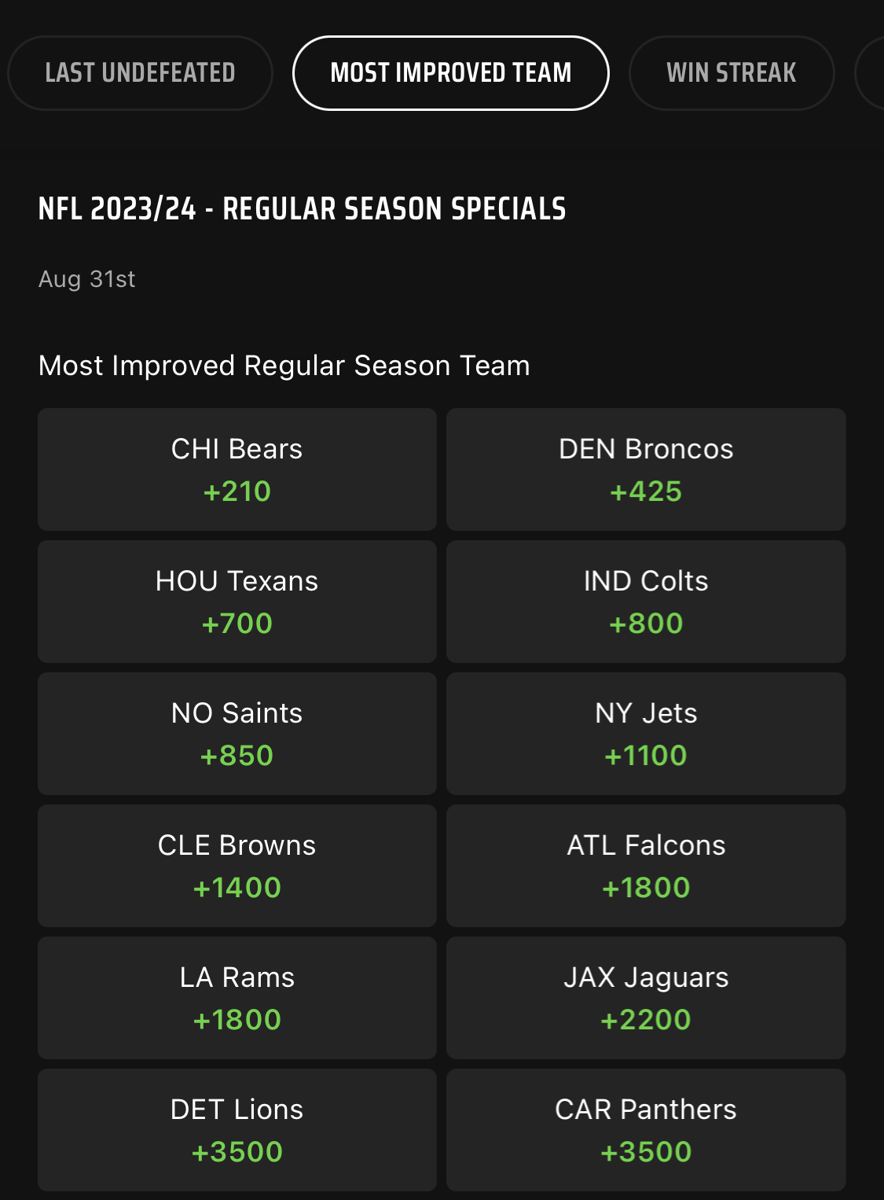Add NO Saints +850 to betslip
Image resolution: width=884 pixels, height=1200 pixels.
pos(237,734)
